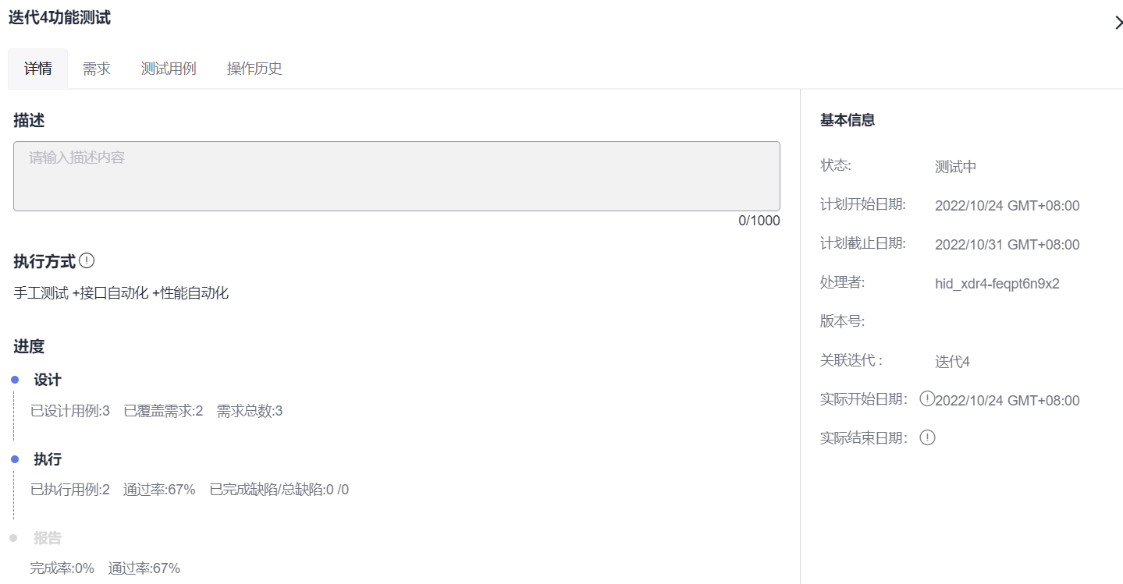Viewport: 1123px width, 584px height.
Task: Click the 关联迭代 value 迭代4
Action: [x=952, y=362]
